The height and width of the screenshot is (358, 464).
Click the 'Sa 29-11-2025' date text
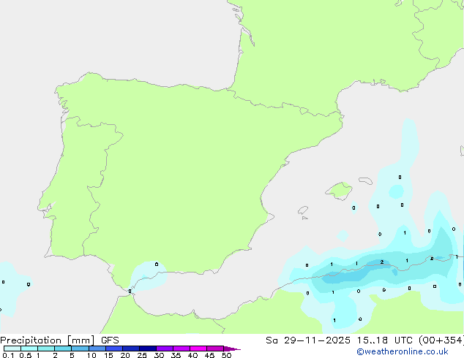pos(308,340)
